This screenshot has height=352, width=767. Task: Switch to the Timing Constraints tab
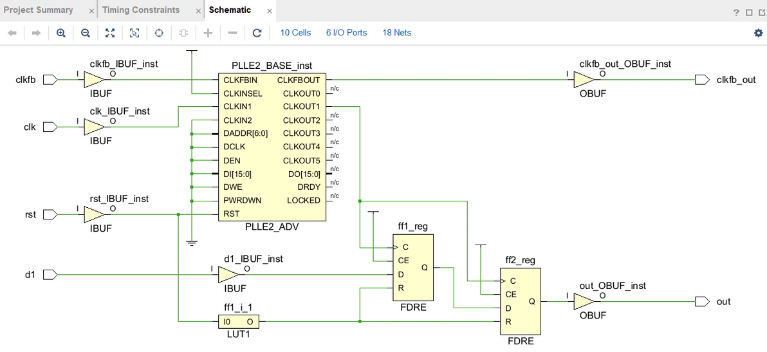[141, 10]
